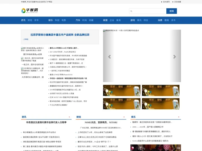Screen dimensions: 202x151
Task: Open 资讯 in navigation bar
Action: pyautogui.click(x=23, y=20)
